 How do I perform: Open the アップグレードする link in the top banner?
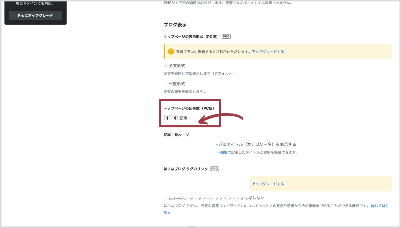pyautogui.click(x=268, y=51)
